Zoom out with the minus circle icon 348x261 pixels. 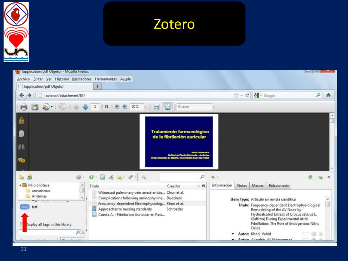pyautogui.click(x=117, y=107)
